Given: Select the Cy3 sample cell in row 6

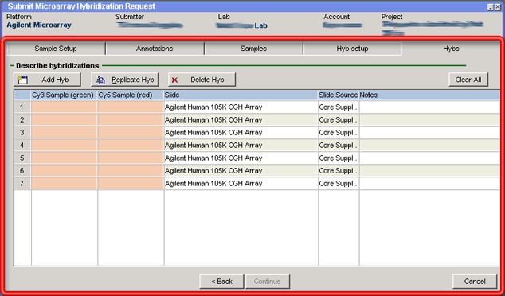Looking at the screenshot, I should point(65,171).
